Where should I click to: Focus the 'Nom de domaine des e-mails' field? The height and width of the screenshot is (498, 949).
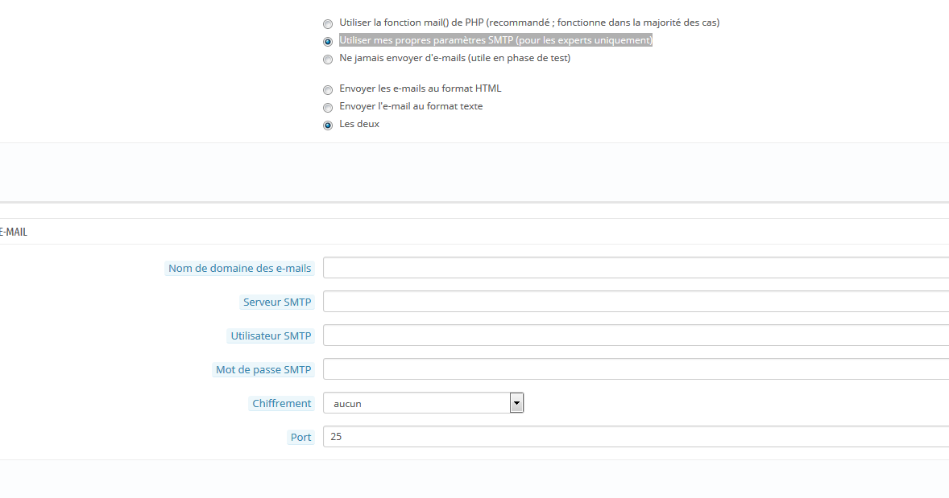click(x=636, y=268)
